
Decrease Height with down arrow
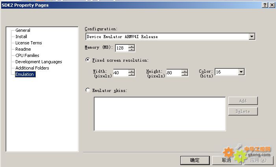click(x=185, y=74)
